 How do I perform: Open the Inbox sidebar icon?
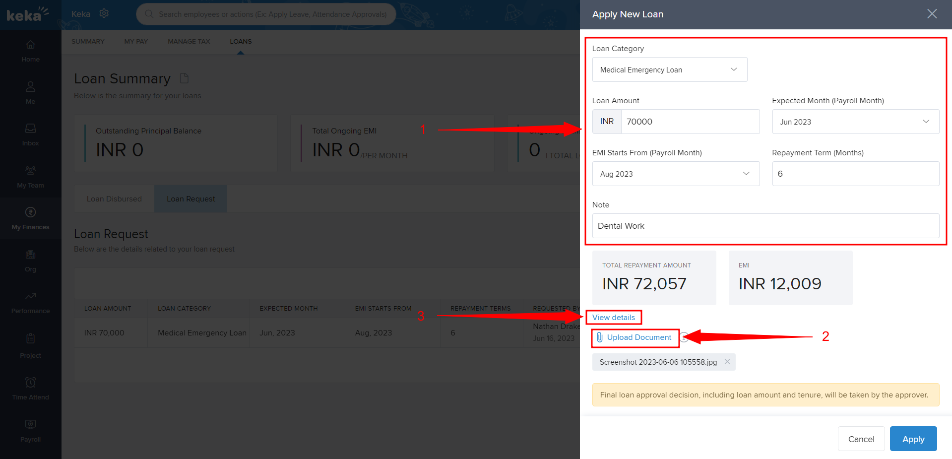[x=30, y=134]
